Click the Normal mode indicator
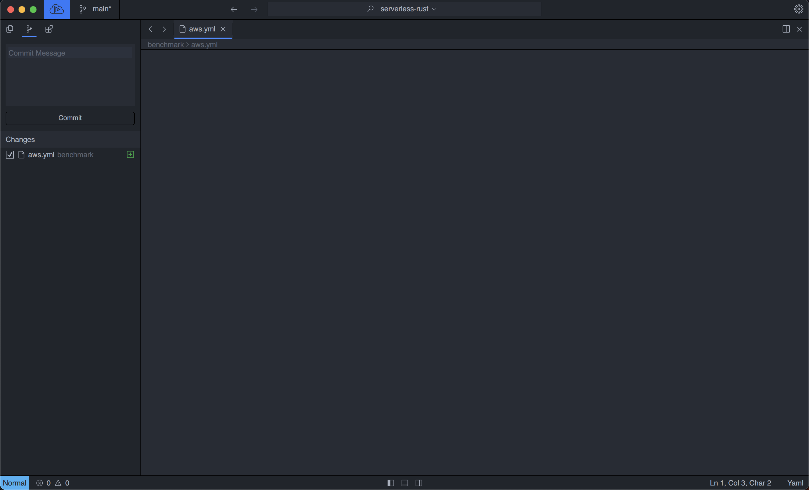The width and height of the screenshot is (809, 490). (14, 482)
